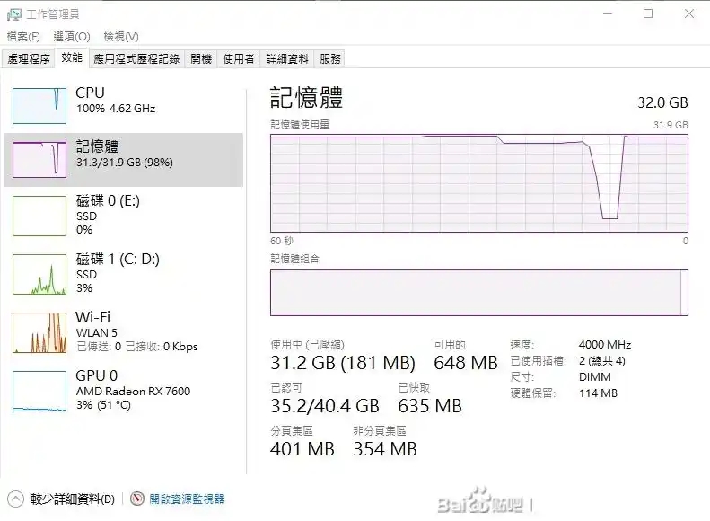Image resolution: width=710 pixels, height=521 pixels.
Task: Switch to the 使用者 tab
Action: 239,59
